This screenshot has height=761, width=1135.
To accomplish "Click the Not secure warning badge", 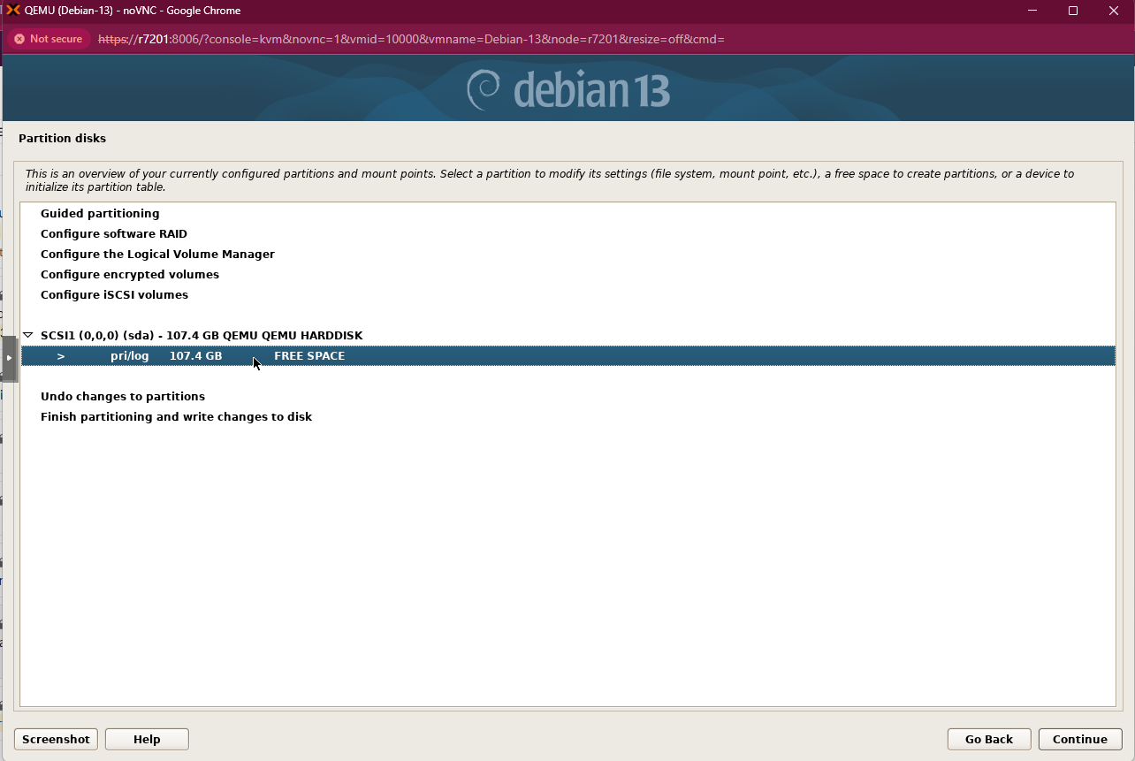I will (49, 39).
